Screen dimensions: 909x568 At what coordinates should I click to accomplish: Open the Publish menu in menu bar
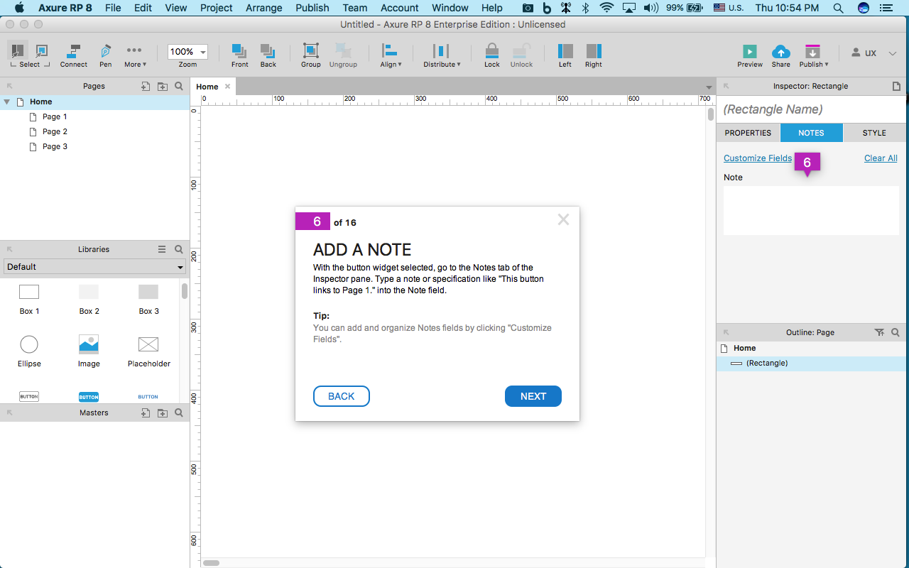pyautogui.click(x=312, y=8)
